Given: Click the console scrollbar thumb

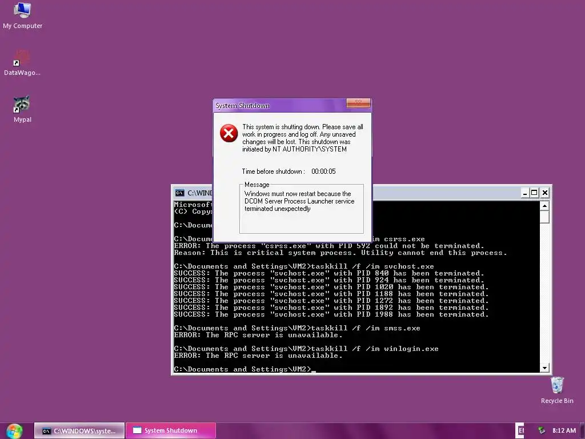Looking at the screenshot, I should (x=544, y=217).
